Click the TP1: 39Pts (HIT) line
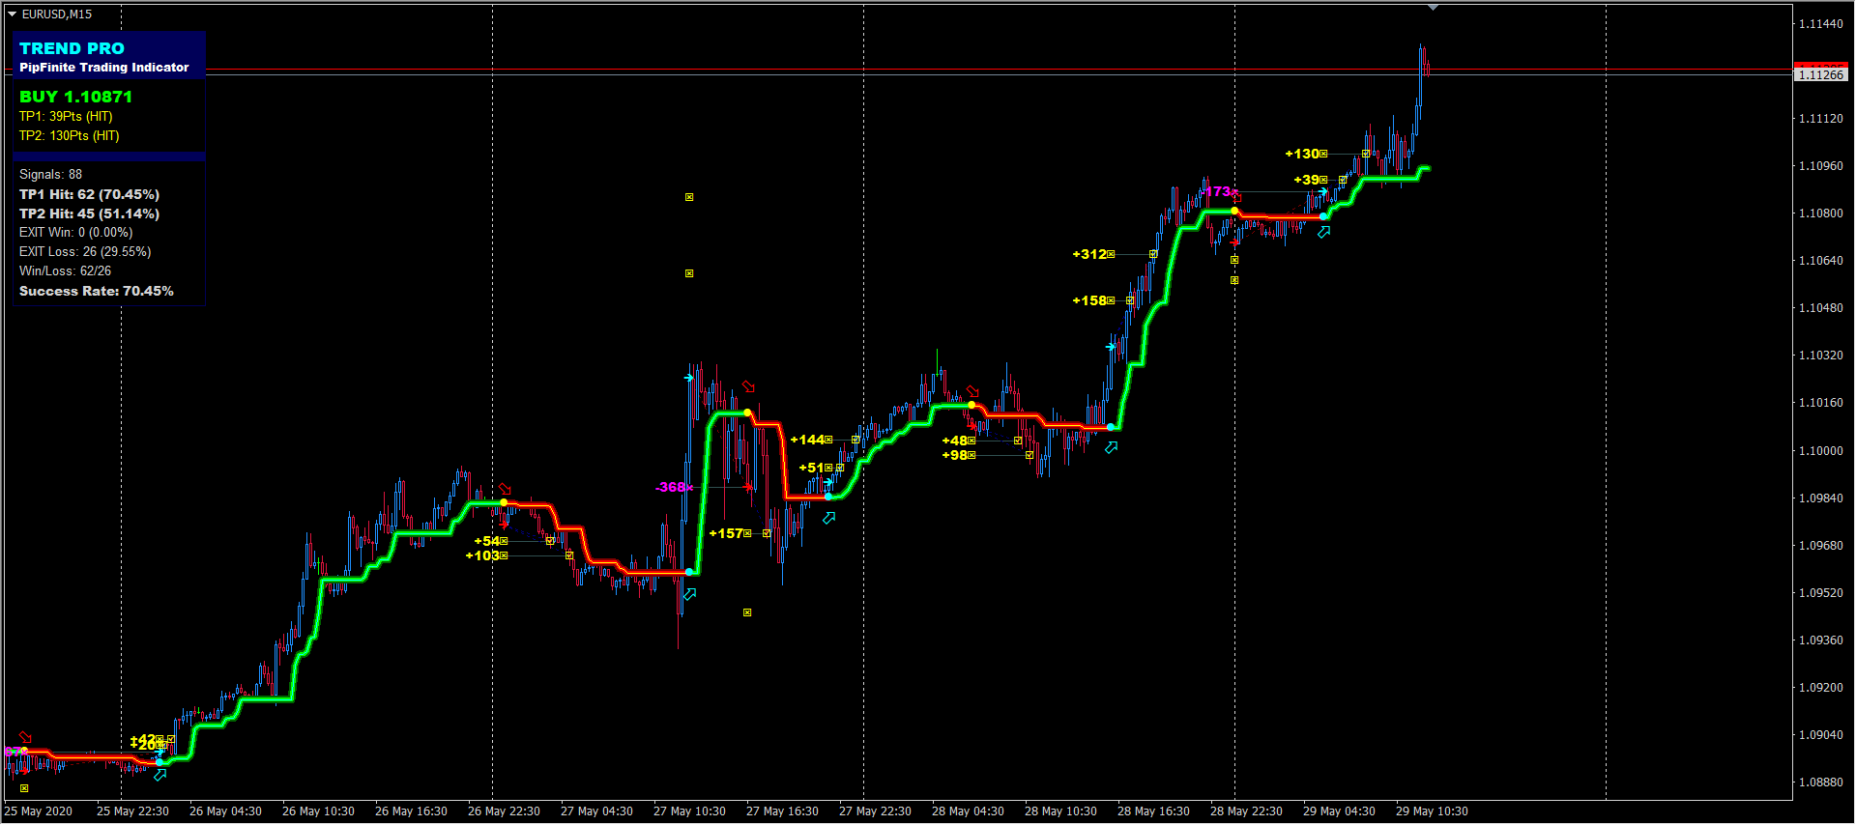Image resolution: width=1856 pixels, height=825 pixels. point(66,117)
